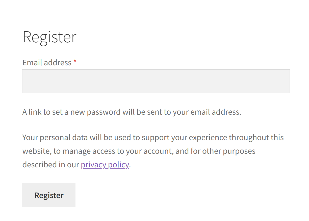Open the privacy policy link
This screenshot has width=309, height=221.
(105, 165)
